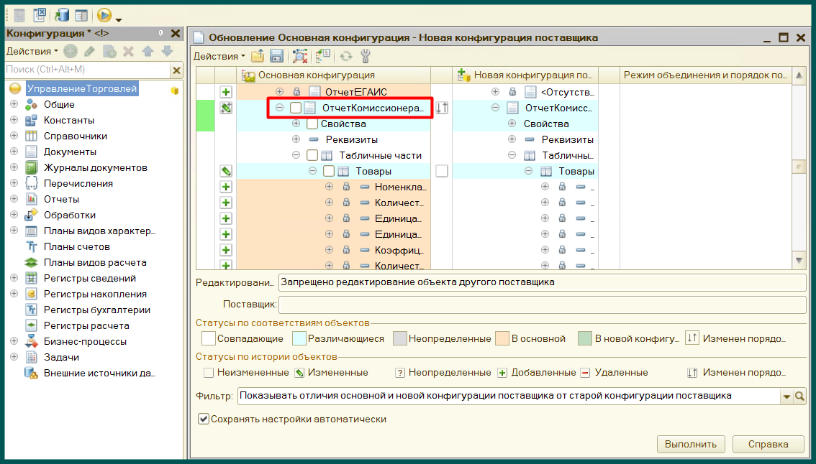Move object up with the up arrow icon

(x=148, y=51)
